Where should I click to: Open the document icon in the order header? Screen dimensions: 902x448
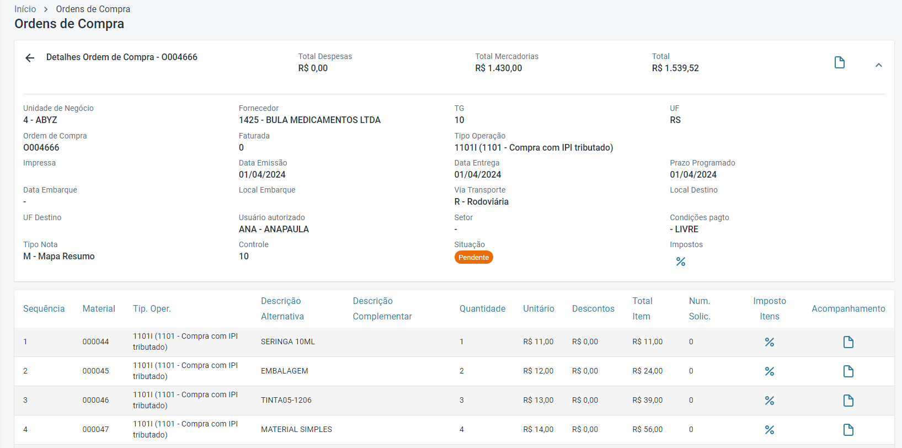[839, 62]
